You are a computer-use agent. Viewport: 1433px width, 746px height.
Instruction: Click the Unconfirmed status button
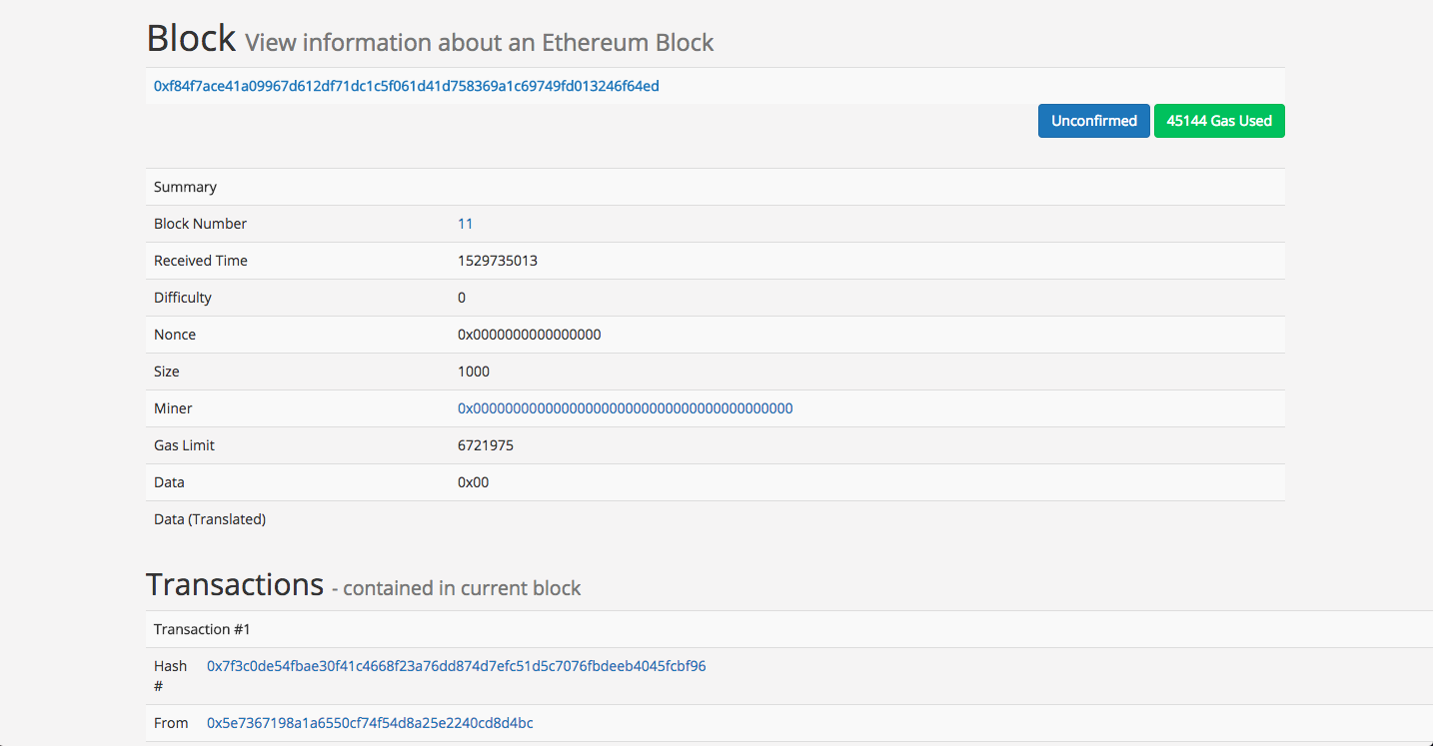pos(1094,121)
